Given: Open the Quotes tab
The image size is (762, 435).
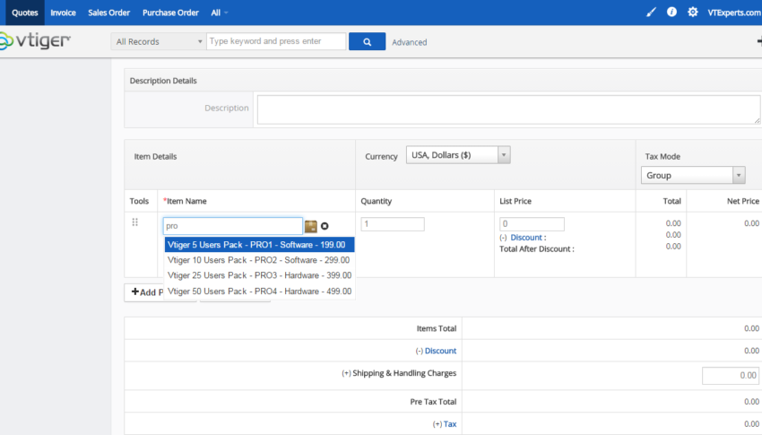Looking at the screenshot, I should [x=25, y=13].
